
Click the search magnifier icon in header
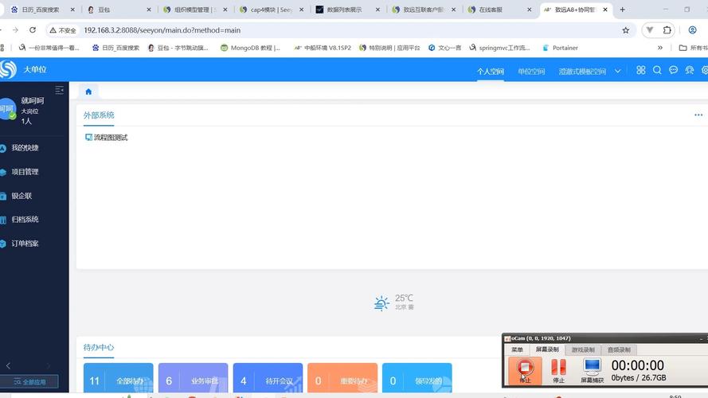(x=657, y=70)
